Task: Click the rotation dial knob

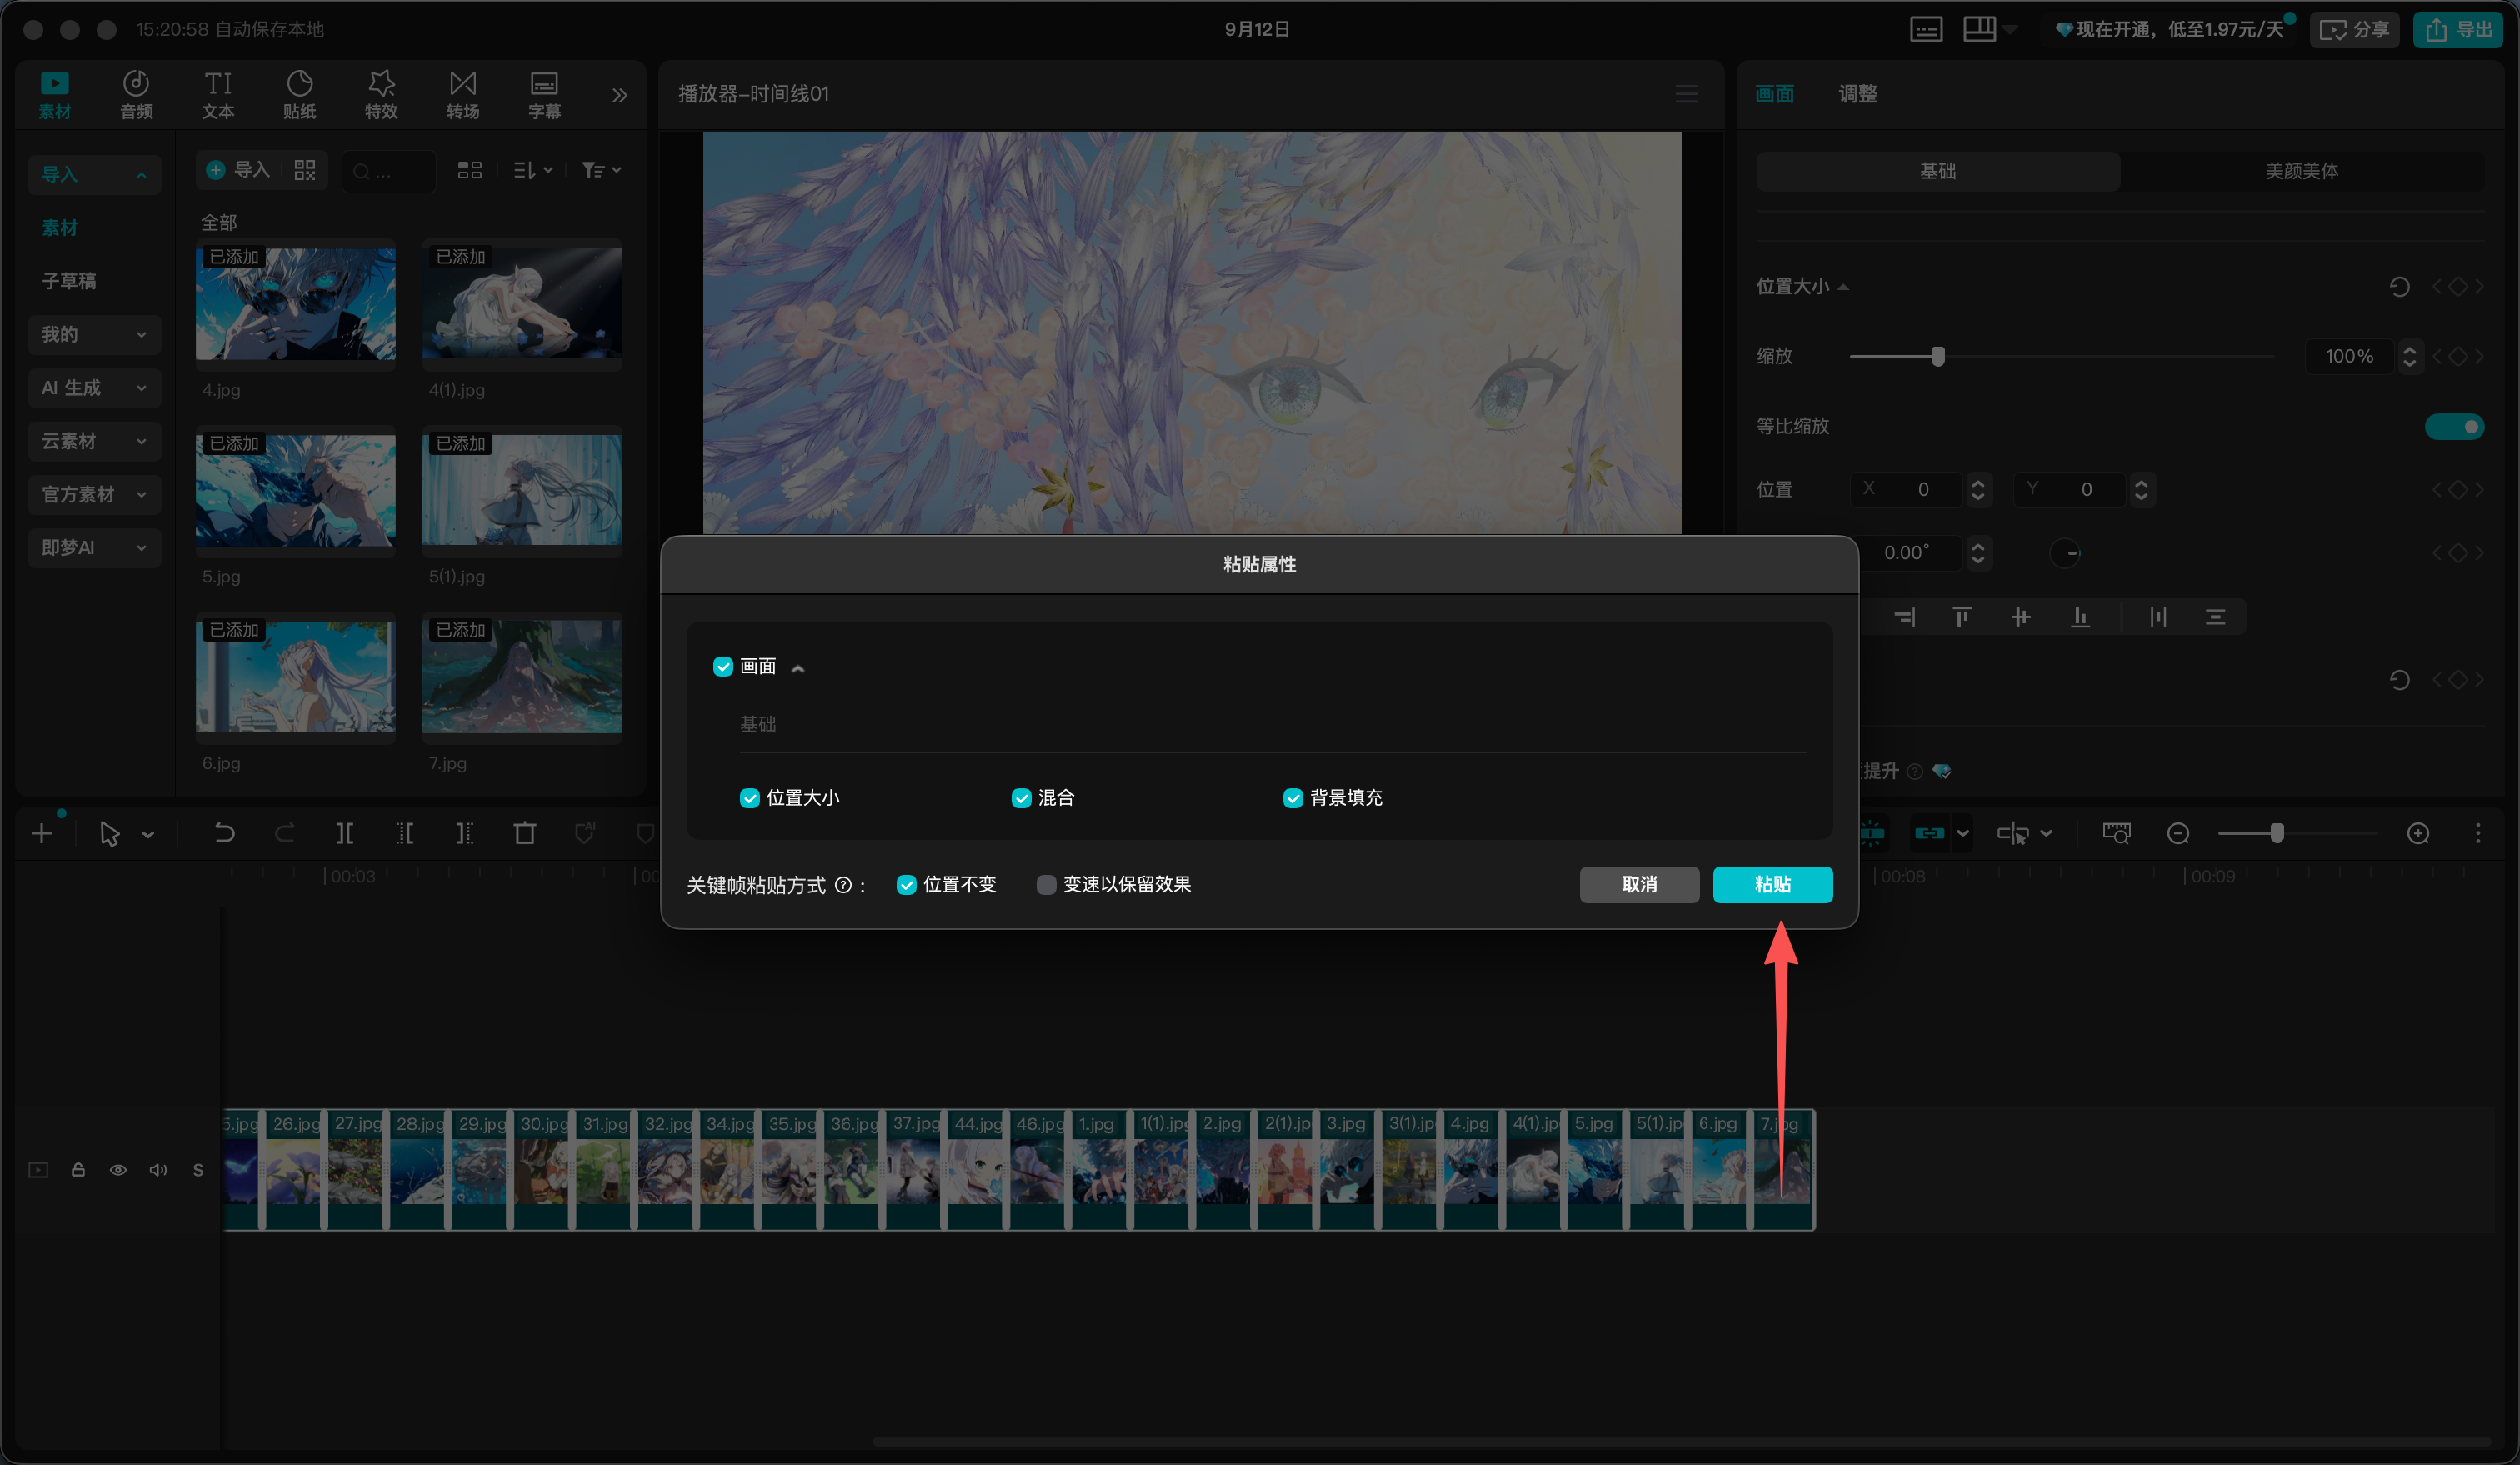Action: [x=2066, y=553]
